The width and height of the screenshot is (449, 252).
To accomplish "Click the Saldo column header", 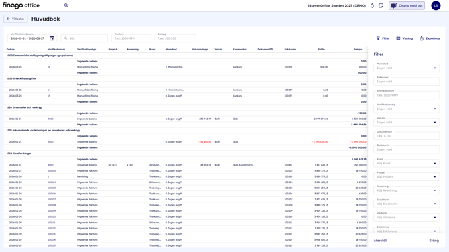I will pos(321,49).
